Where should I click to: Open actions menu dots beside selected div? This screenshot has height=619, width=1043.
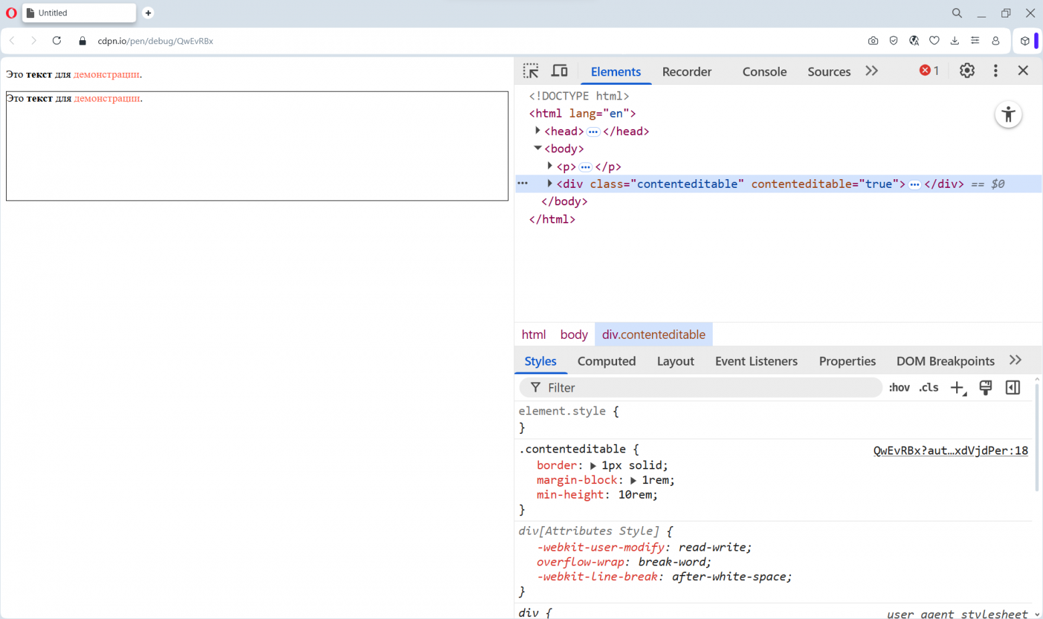coord(523,183)
